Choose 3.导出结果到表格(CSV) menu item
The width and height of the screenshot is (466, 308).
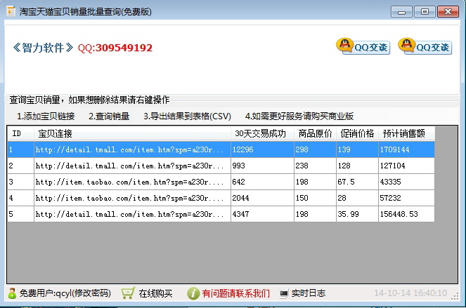[187, 116]
